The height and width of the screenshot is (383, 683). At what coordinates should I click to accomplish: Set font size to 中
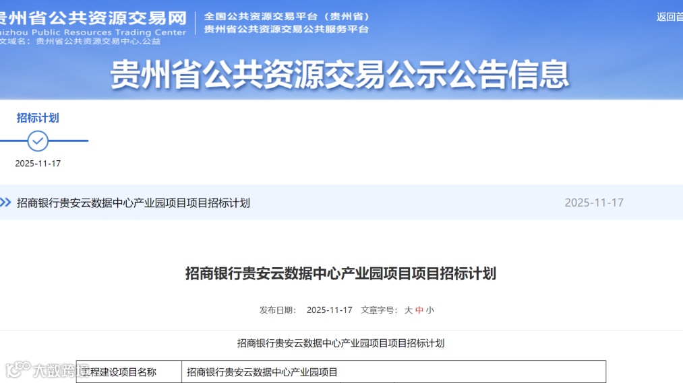click(419, 310)
